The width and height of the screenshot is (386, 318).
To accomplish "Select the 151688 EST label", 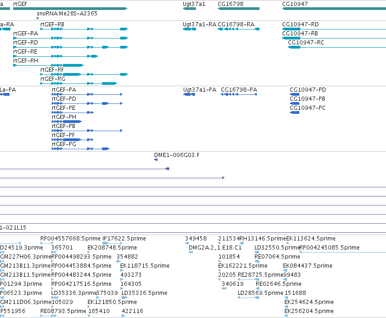I will (x=295, y=293).
